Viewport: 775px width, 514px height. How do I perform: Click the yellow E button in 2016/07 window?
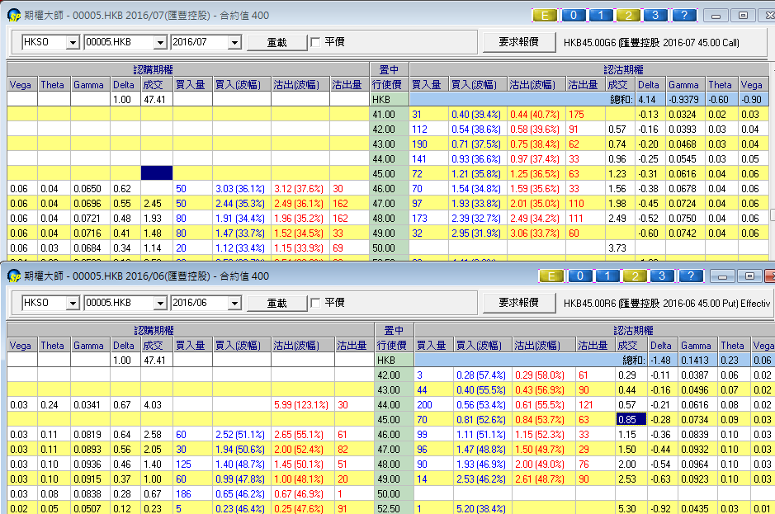pos(545,15)
